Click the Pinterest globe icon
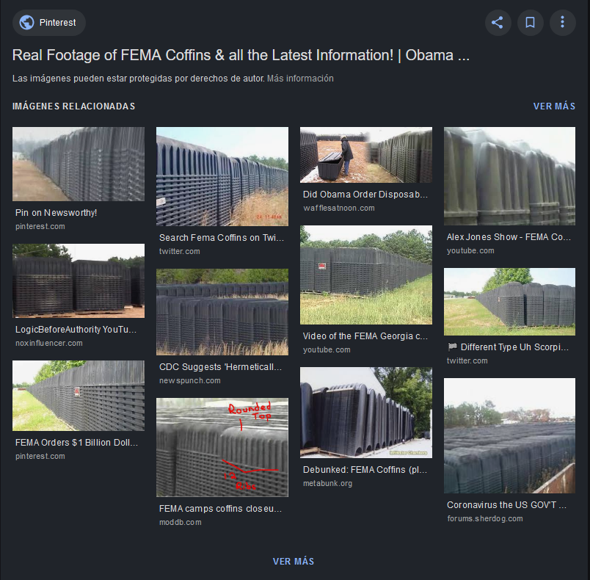This screenshot has height=580, width=590. coord(26,23)
